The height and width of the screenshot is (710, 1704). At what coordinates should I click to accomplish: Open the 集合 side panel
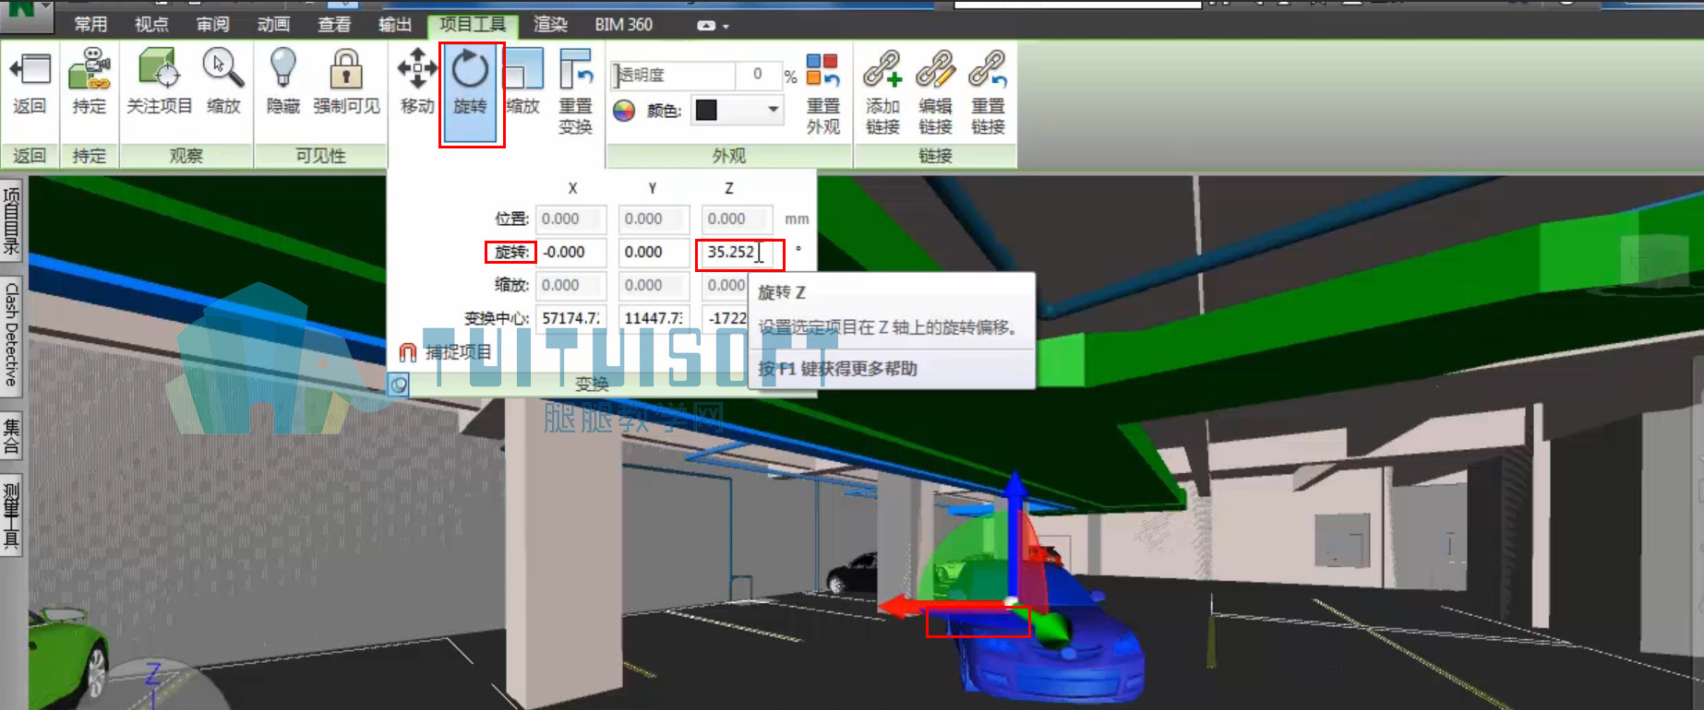pyautogui.click(x=11, y=436)
